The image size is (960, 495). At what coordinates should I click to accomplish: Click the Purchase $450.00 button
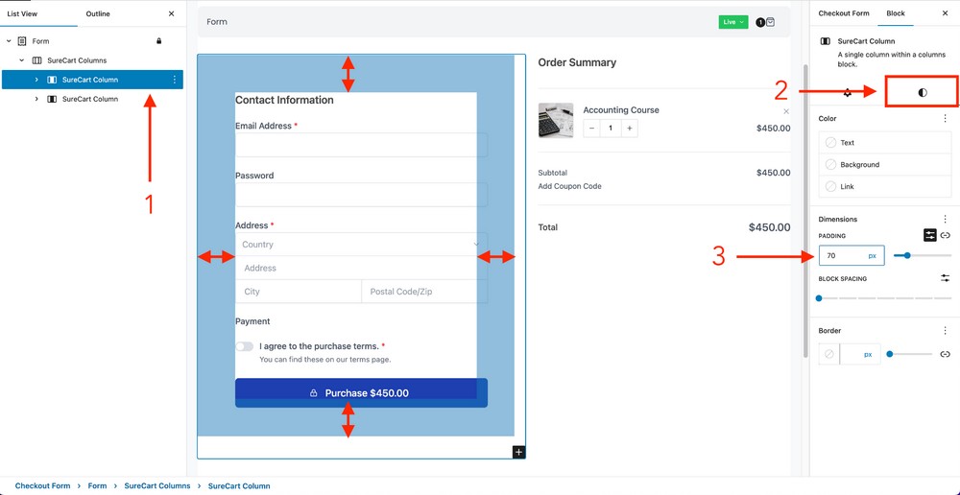(361, 392)
